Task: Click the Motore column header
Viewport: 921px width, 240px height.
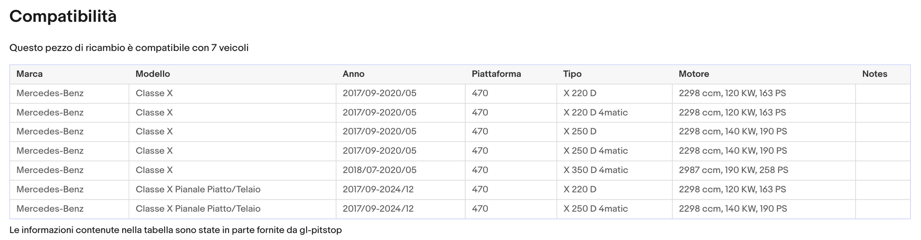Action: (693, 74)
